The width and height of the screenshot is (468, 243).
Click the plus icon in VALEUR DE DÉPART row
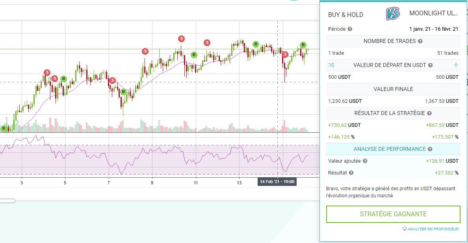pyautogui.click(x=456, y=65)
